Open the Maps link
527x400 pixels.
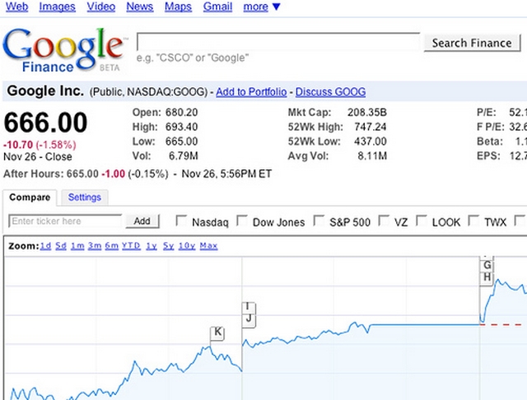(x=178, y=7)
